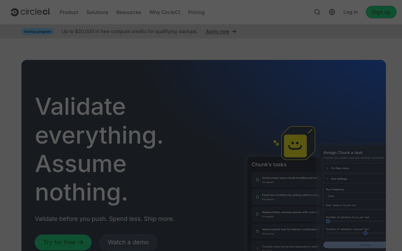Screen dimensions: 402x251
Task: Click 'Complex external service dependency' task row
Action: [284, 246]
